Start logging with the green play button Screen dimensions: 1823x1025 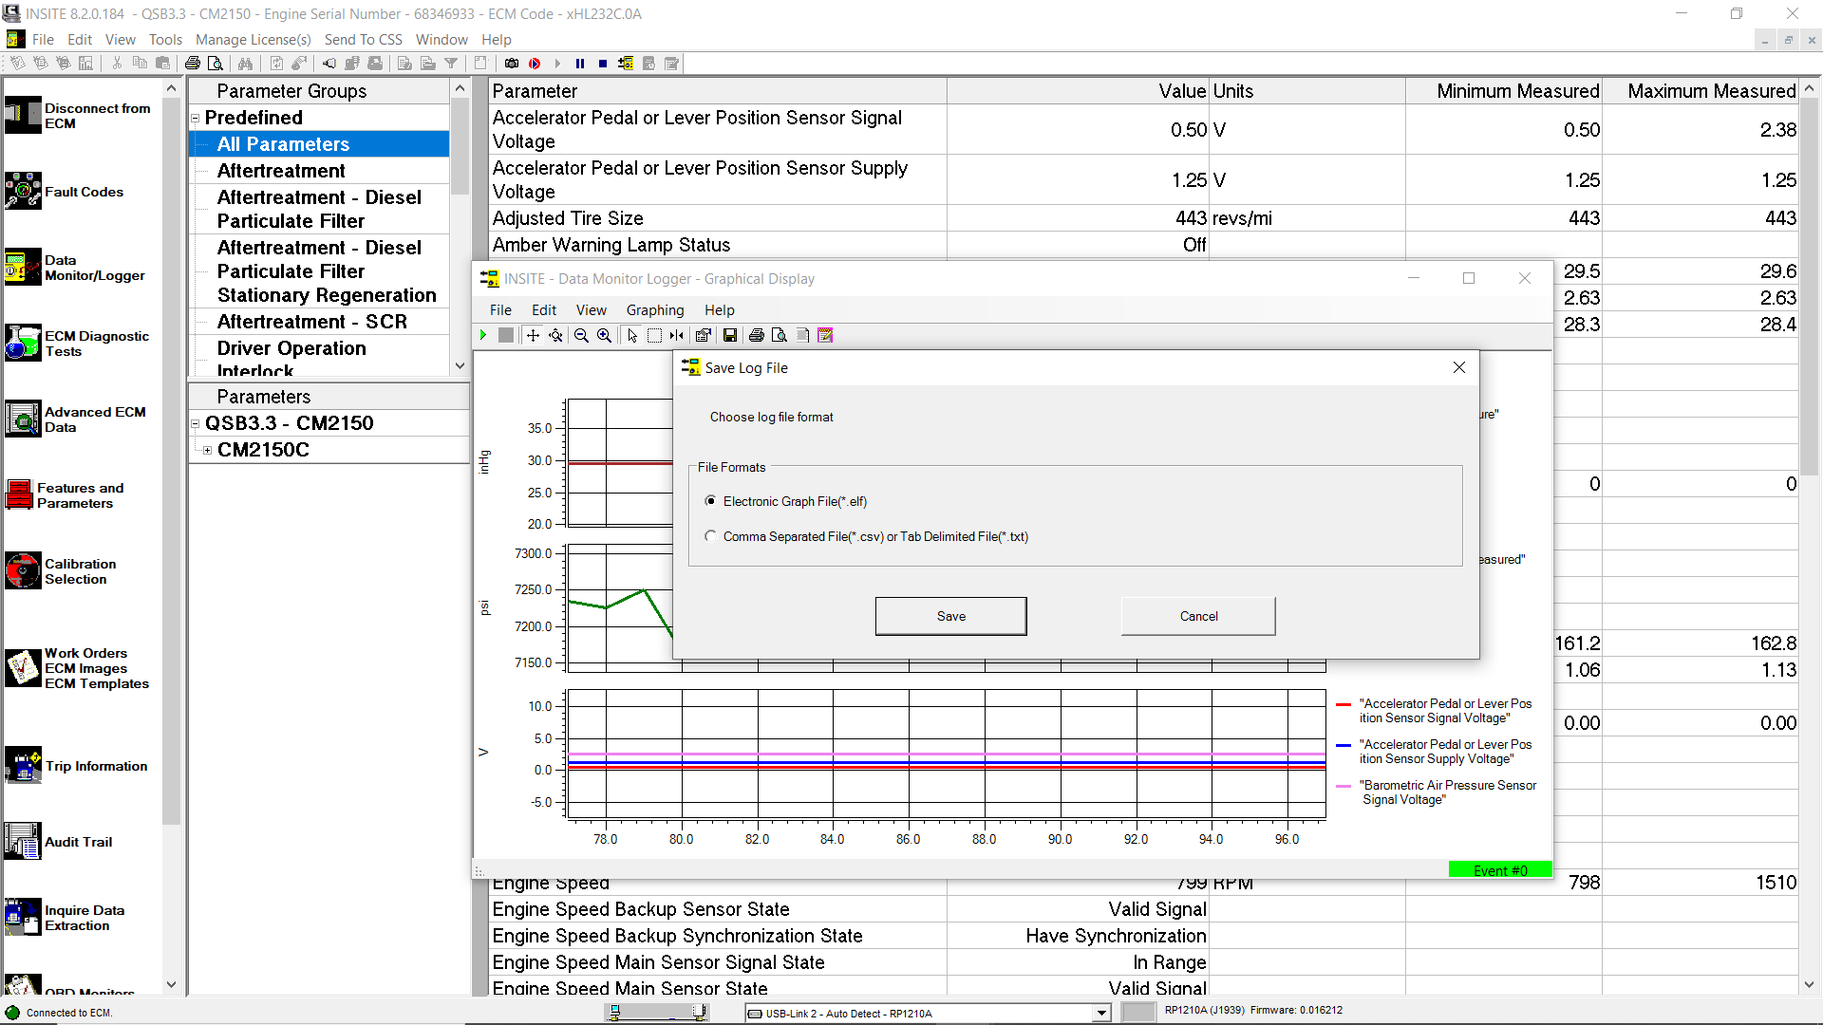483,335
